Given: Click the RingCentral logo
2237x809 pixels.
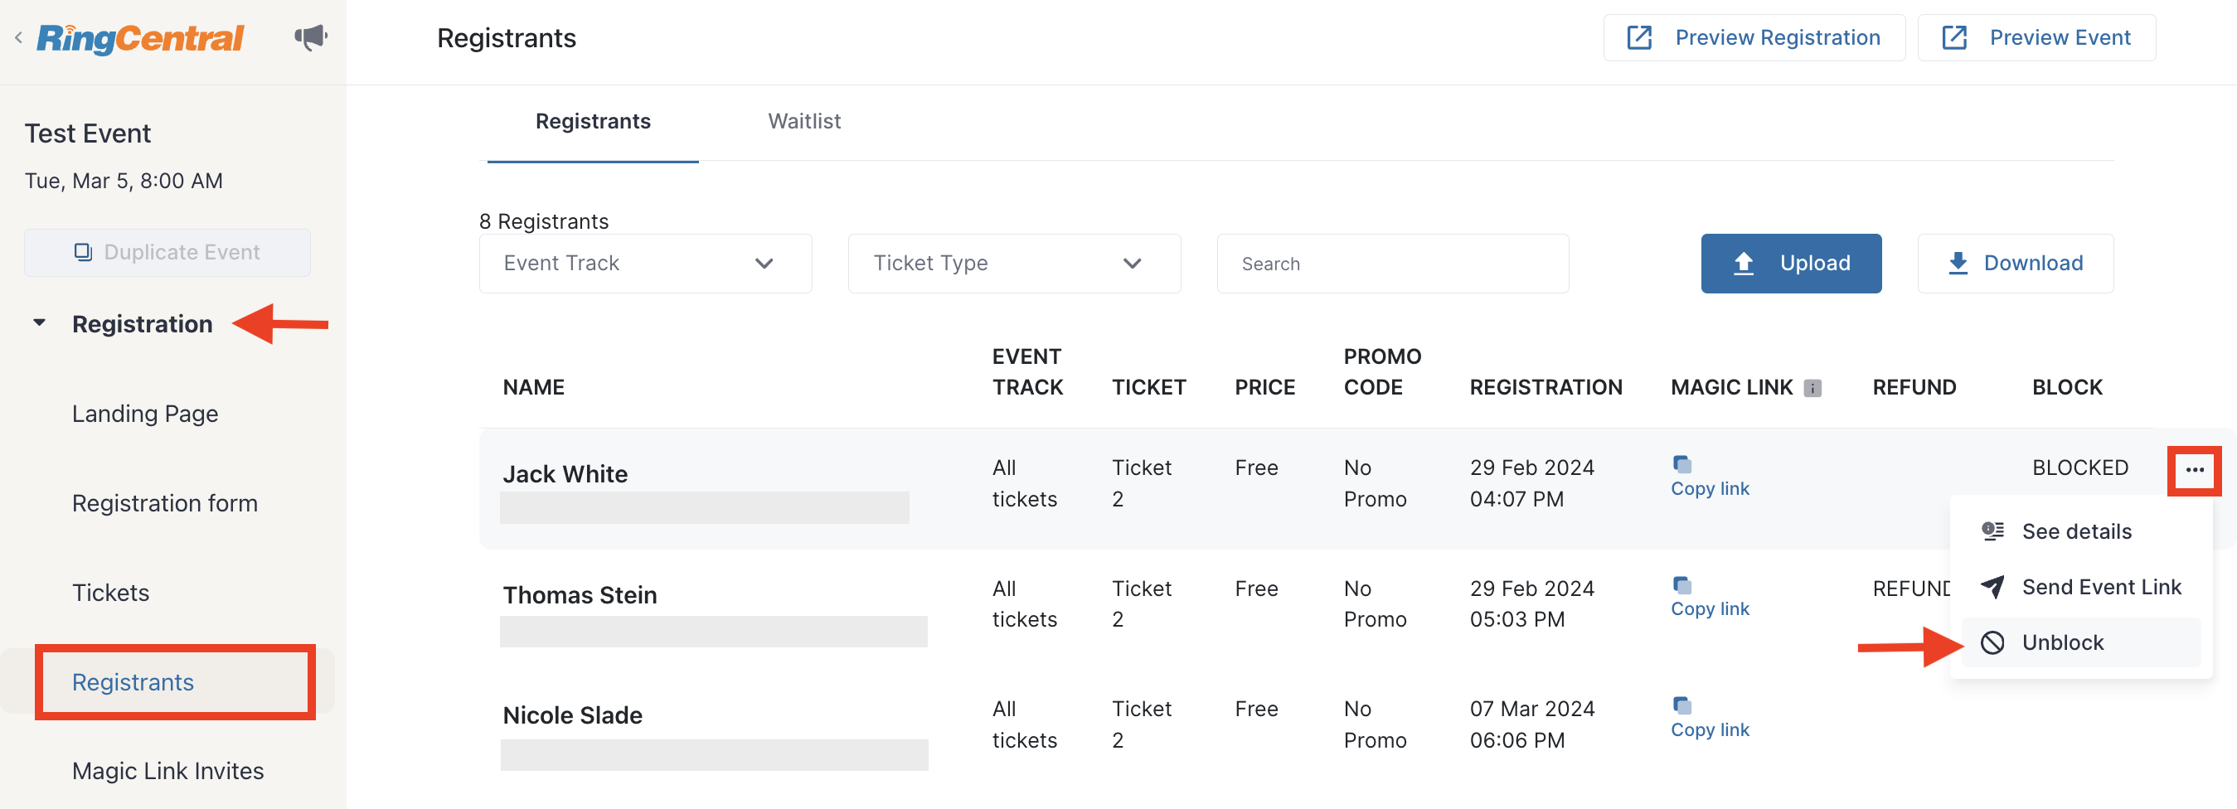Looking at the screenshot, I should point(140,37).
